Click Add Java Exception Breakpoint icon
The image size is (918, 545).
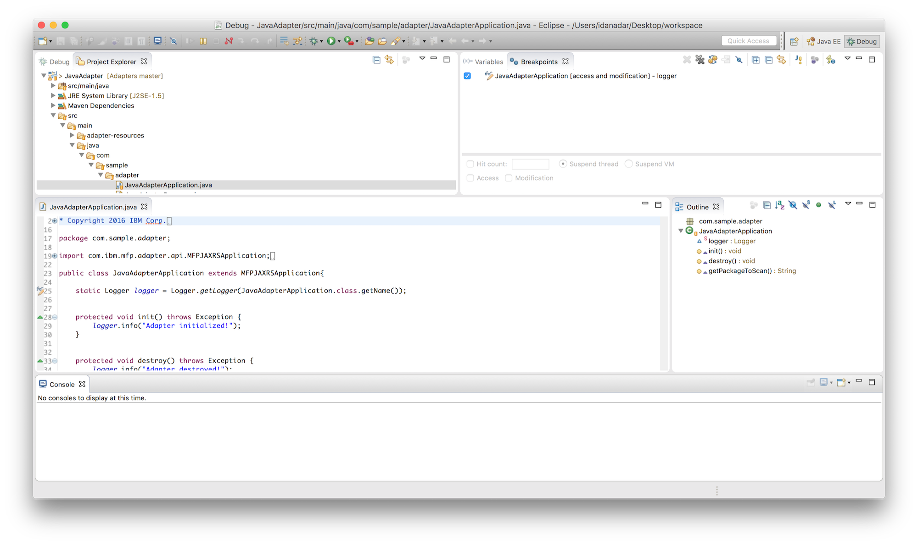click(799, 60)
